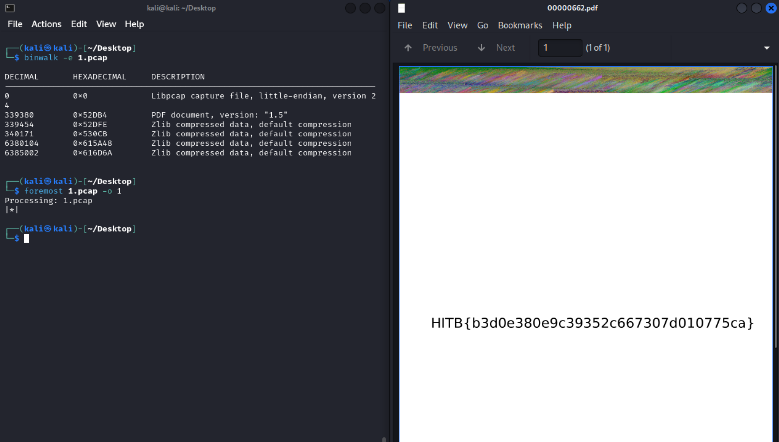Open the Bookmarks menu in PDF viewer
Screen dimensions: 779x442
pos(520,25)
